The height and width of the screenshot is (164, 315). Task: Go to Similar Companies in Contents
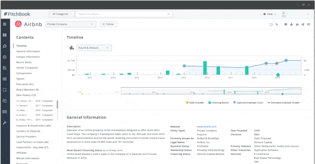click(x=27, y=68)
